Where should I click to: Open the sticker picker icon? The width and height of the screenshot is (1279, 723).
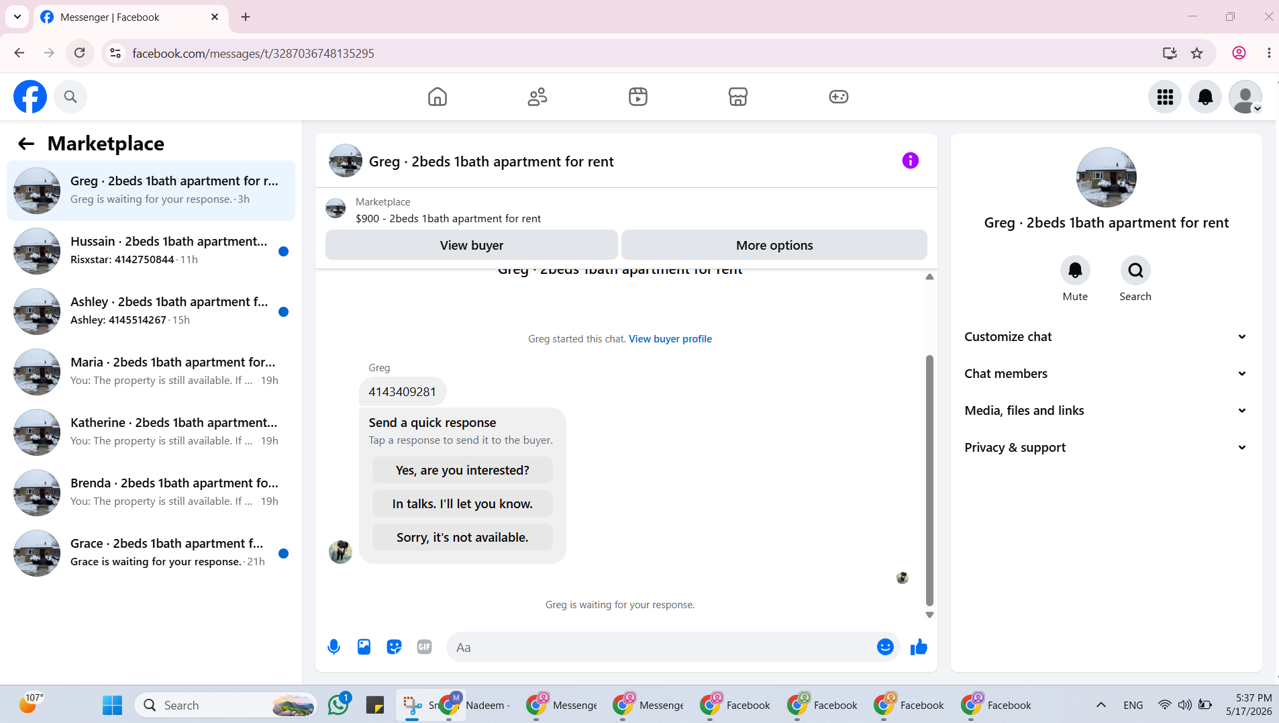click(394, 647)
